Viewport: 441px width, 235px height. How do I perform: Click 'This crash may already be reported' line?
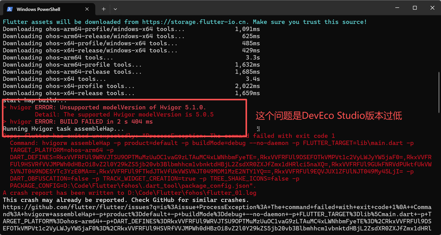tap(126, 200)
